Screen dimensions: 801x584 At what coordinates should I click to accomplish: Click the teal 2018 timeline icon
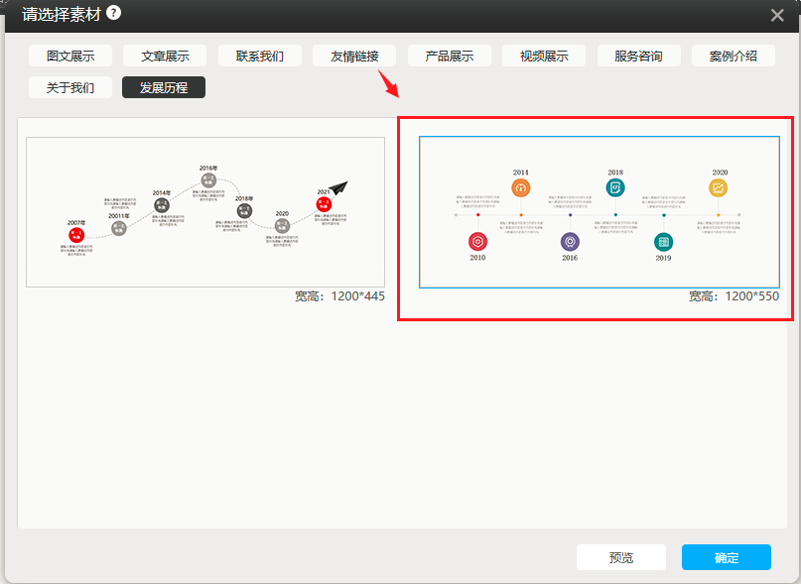point(615,187)
